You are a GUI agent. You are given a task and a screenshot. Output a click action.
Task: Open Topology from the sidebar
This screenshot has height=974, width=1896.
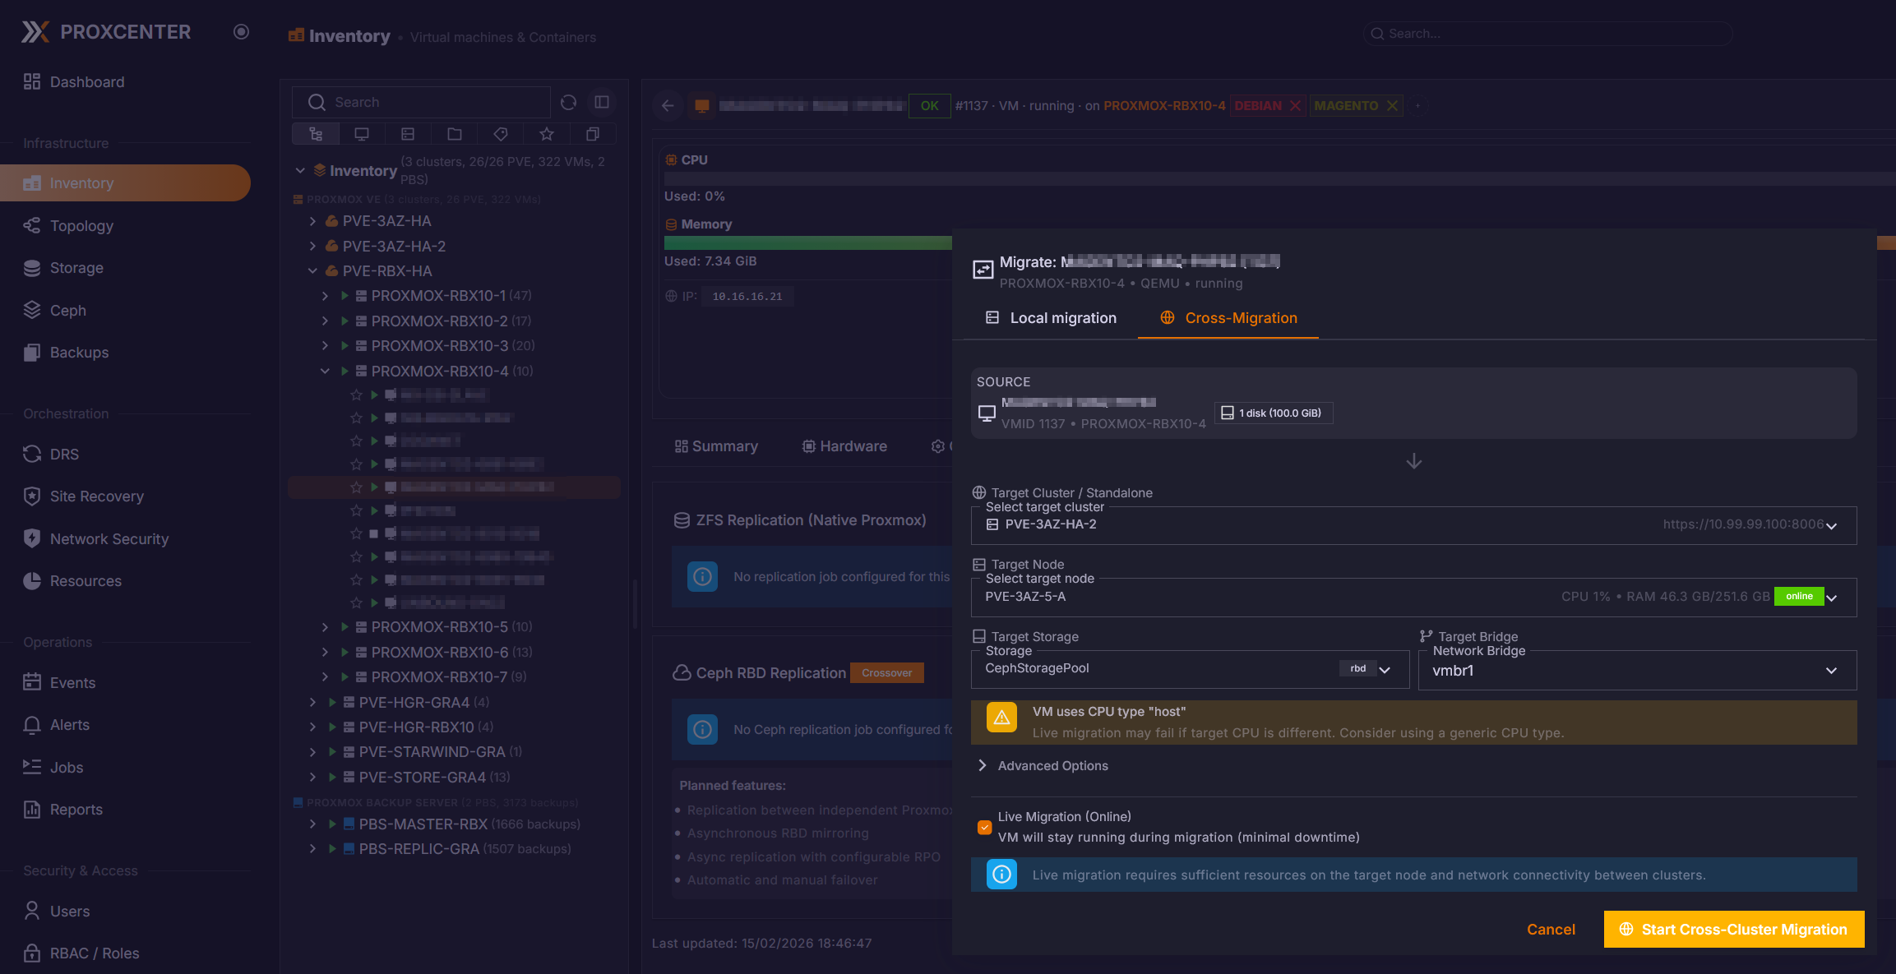(81, 226)
